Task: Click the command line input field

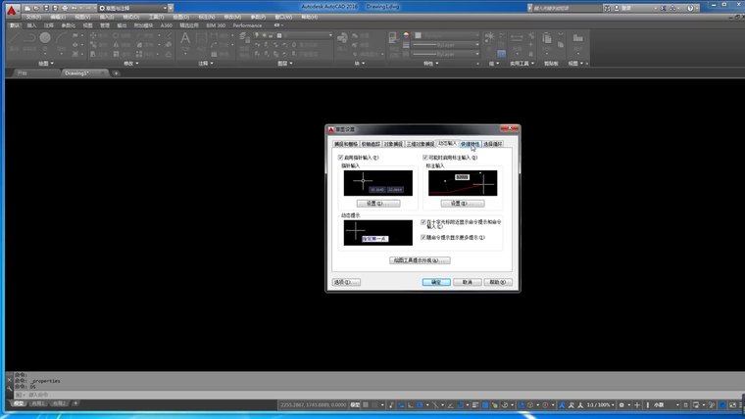Action: tap(98, 395)
